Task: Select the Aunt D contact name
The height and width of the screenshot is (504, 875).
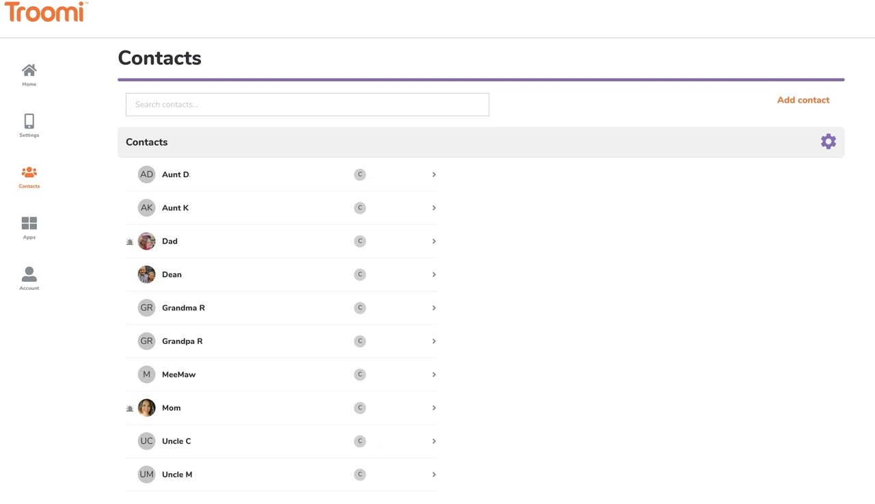Action: click(x=176, y=174)
